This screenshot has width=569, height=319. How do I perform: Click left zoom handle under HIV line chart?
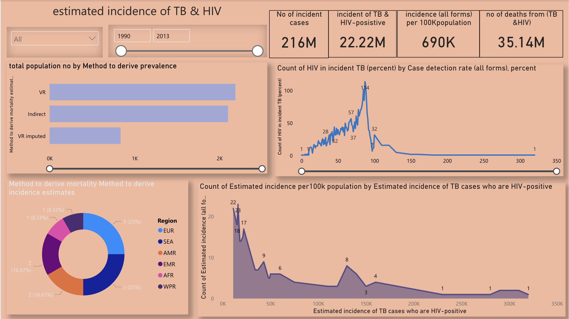302,171
